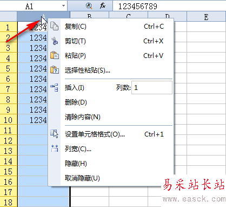
Task: Select row 6 header
Action: click(x=9, y=79)
